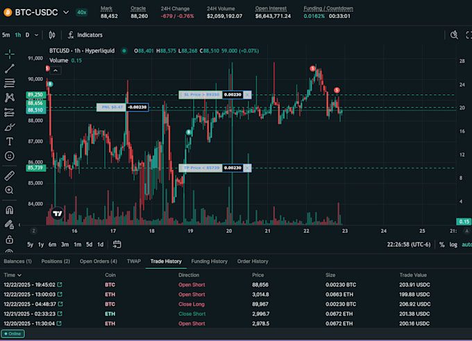Viewport: 472px width, 341px height.
Task: Open the go to date calendar
Action: (117, 245)
